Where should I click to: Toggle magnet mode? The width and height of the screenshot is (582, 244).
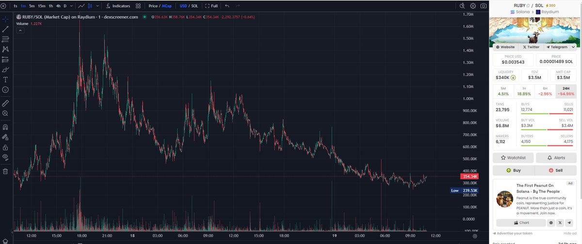(x=5, y=127)
